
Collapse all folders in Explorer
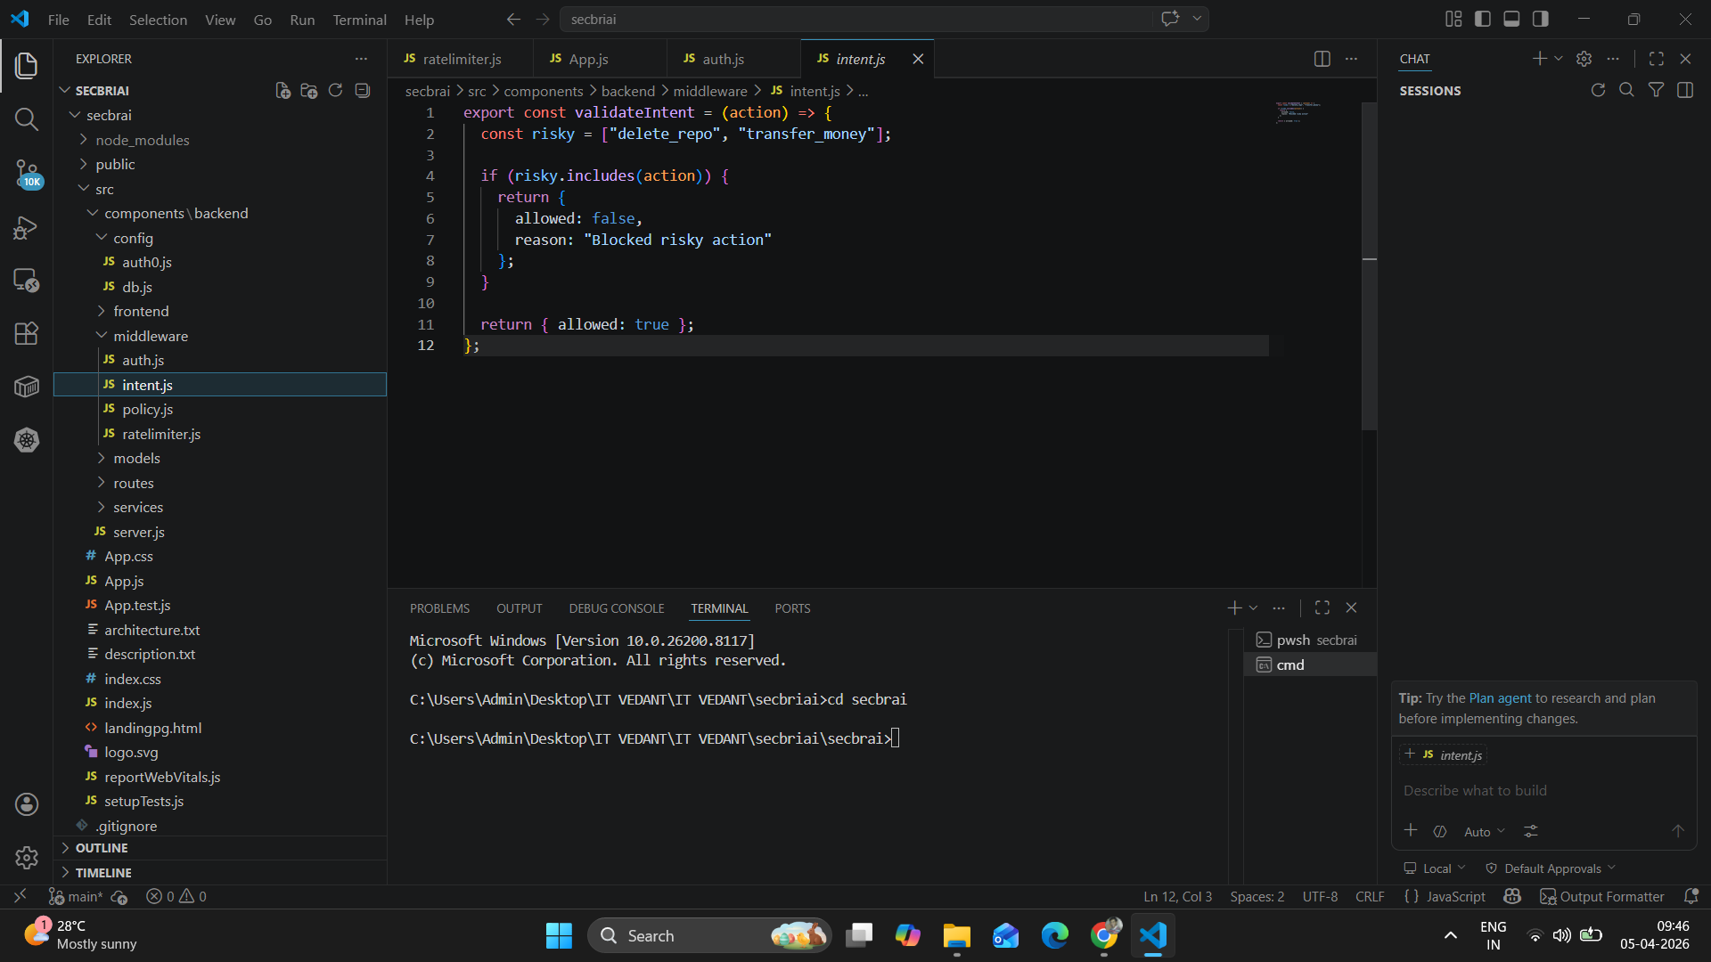pos(362,91)
